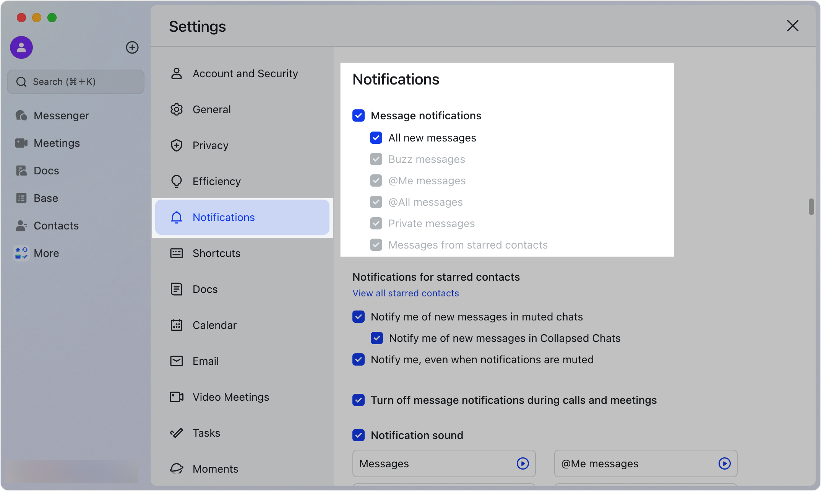Viewport: 821px width, 491px height.
Task: Turn off the Notification sound checkbox
Action: [x=358, y=435]
